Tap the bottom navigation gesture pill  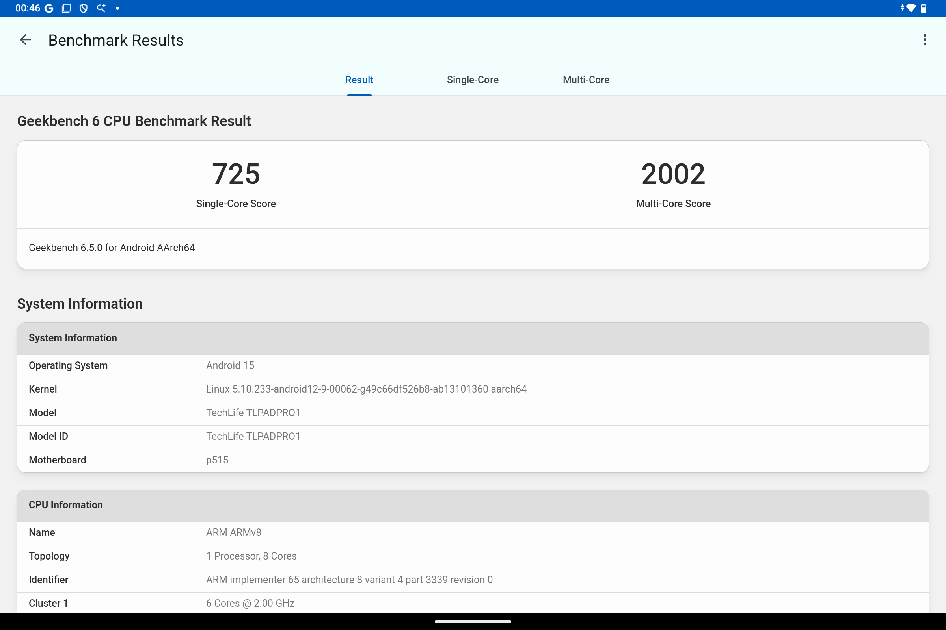coord(473,621)
